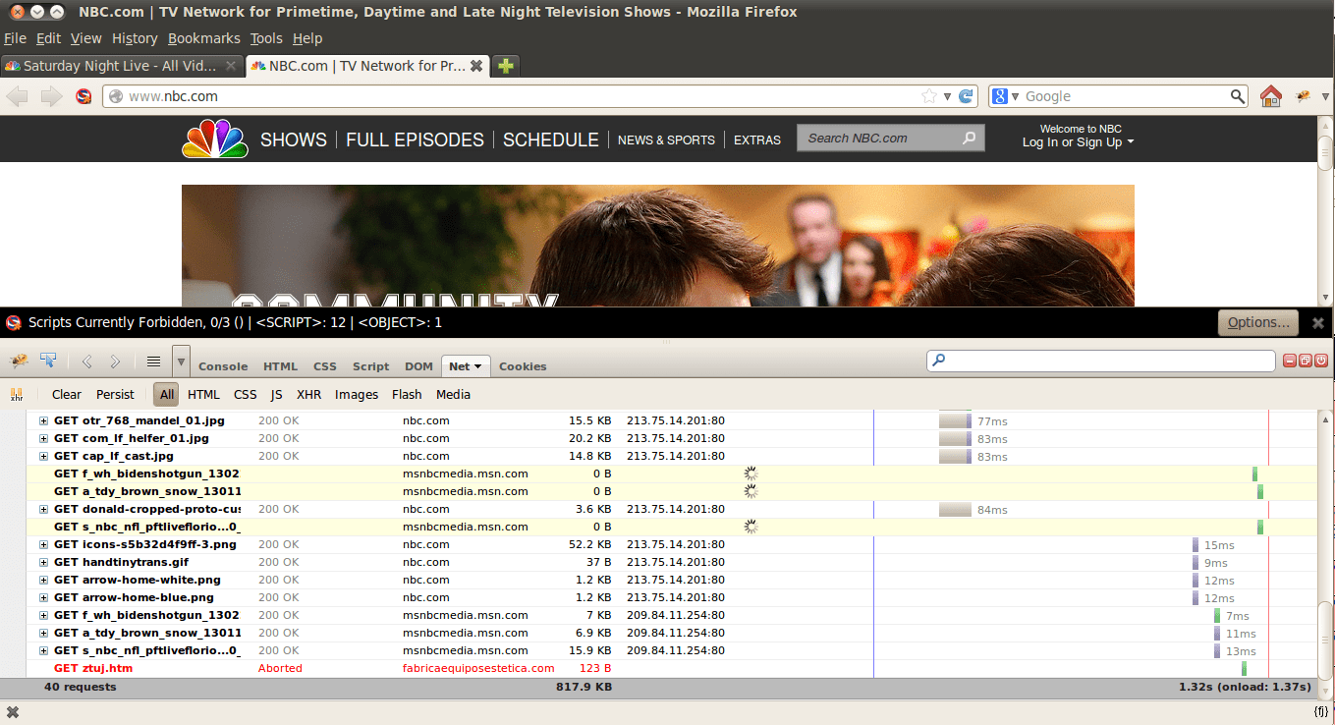Reload the page with the refresh icon

(967, 96)
